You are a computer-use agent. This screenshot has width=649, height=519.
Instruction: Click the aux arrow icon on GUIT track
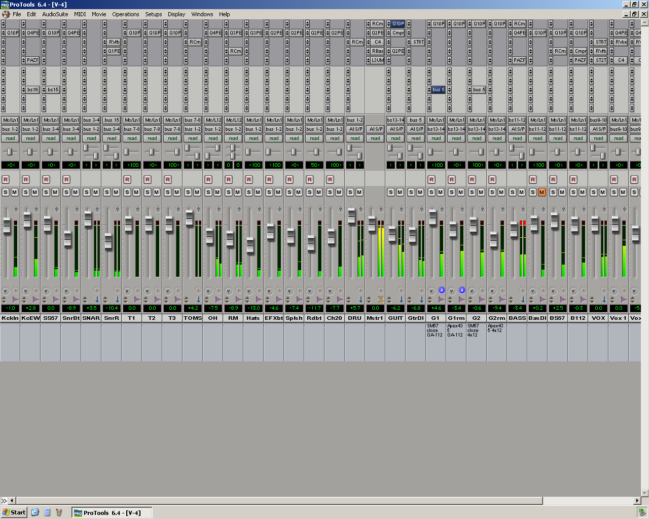(x=401, y=300)
